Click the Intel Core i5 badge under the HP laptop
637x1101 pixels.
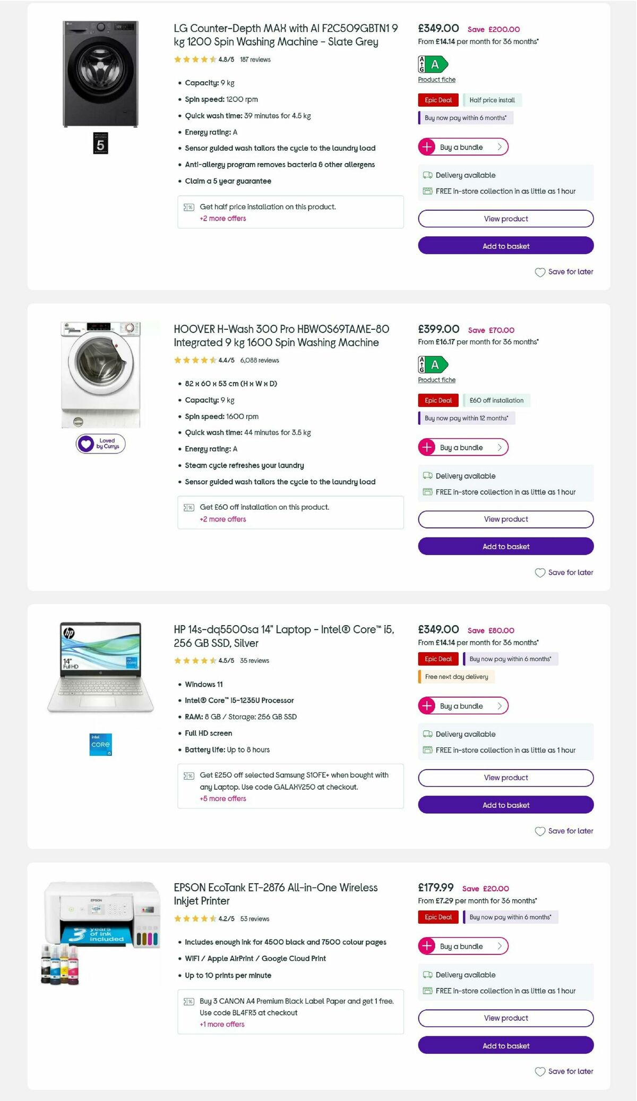coord(100,744)
